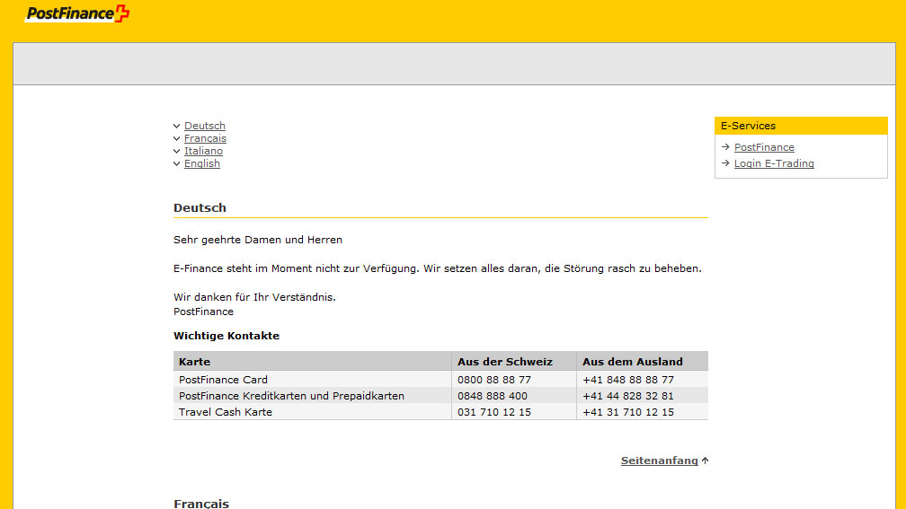The width and height of the screenshot is (906, 509).
Task: Go back to top via Seitenanfang
Action: coord(660,461)
